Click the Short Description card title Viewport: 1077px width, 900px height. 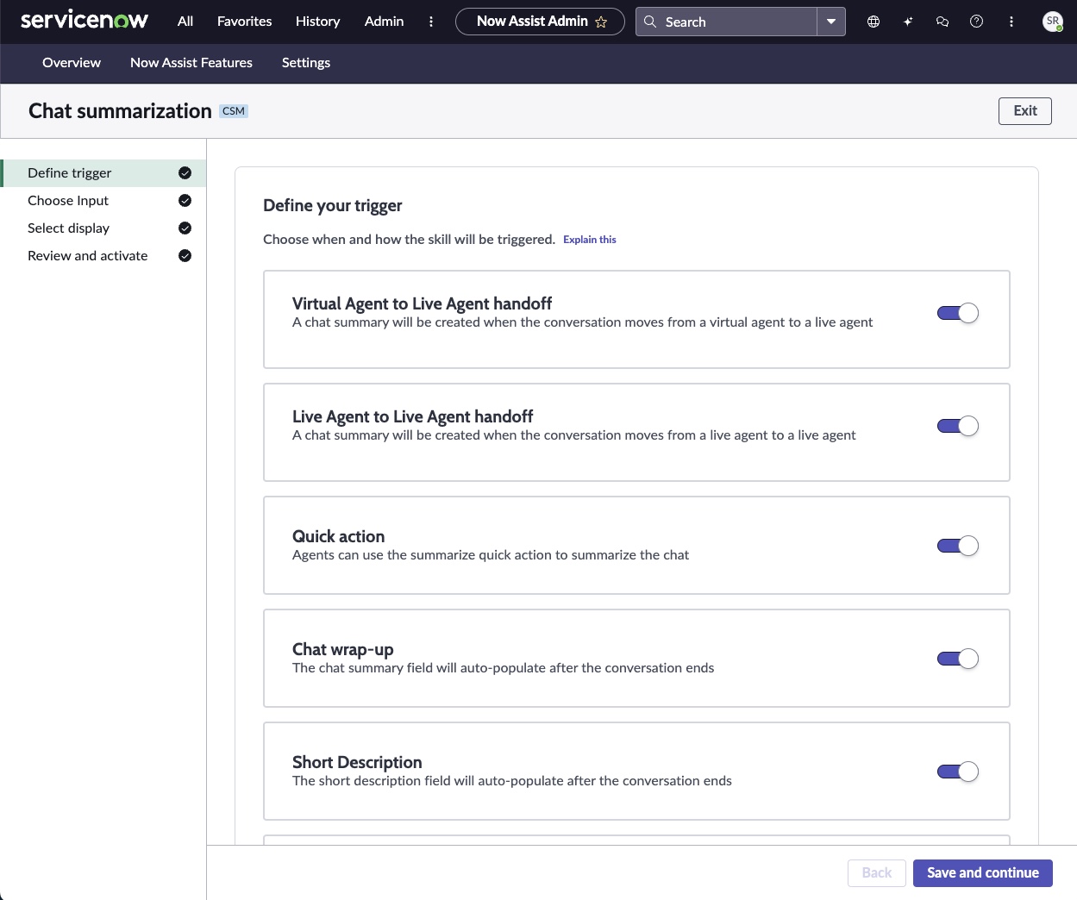[357, 762]
